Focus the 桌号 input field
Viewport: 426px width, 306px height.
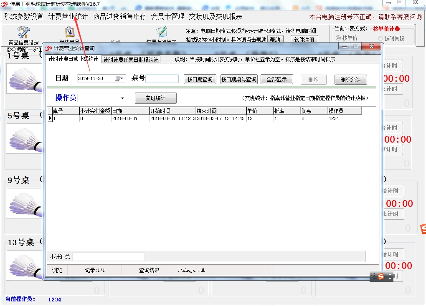click(162, 79)
